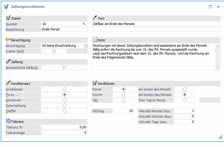
Task: Click the Notiz section note icon
Action: tap(94, 39)
